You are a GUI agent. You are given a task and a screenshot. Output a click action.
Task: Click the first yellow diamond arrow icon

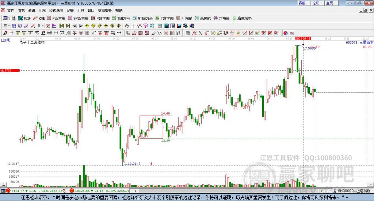tap(87, 26)
